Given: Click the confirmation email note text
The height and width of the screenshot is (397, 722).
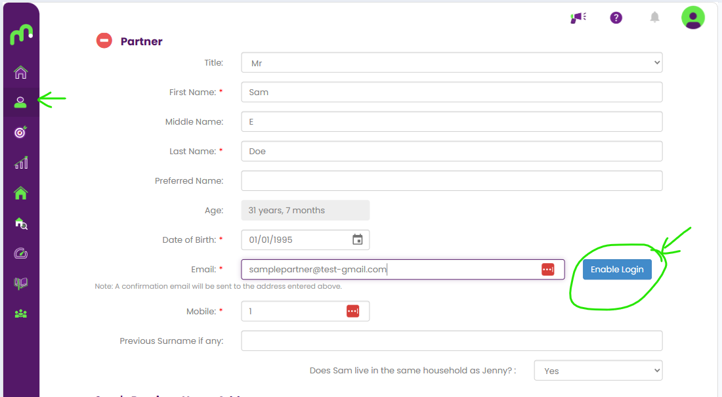Looking at the screenshot, I should [219, 286].
